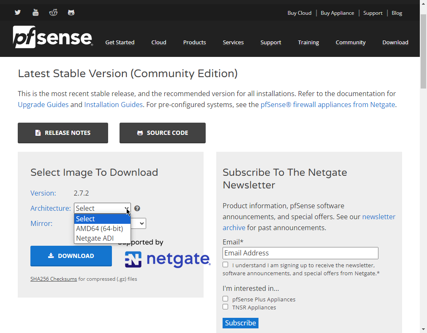Open Services menu
Image resolution: width=427 pixels, height=333 pixels.
[x=233, y=43]
